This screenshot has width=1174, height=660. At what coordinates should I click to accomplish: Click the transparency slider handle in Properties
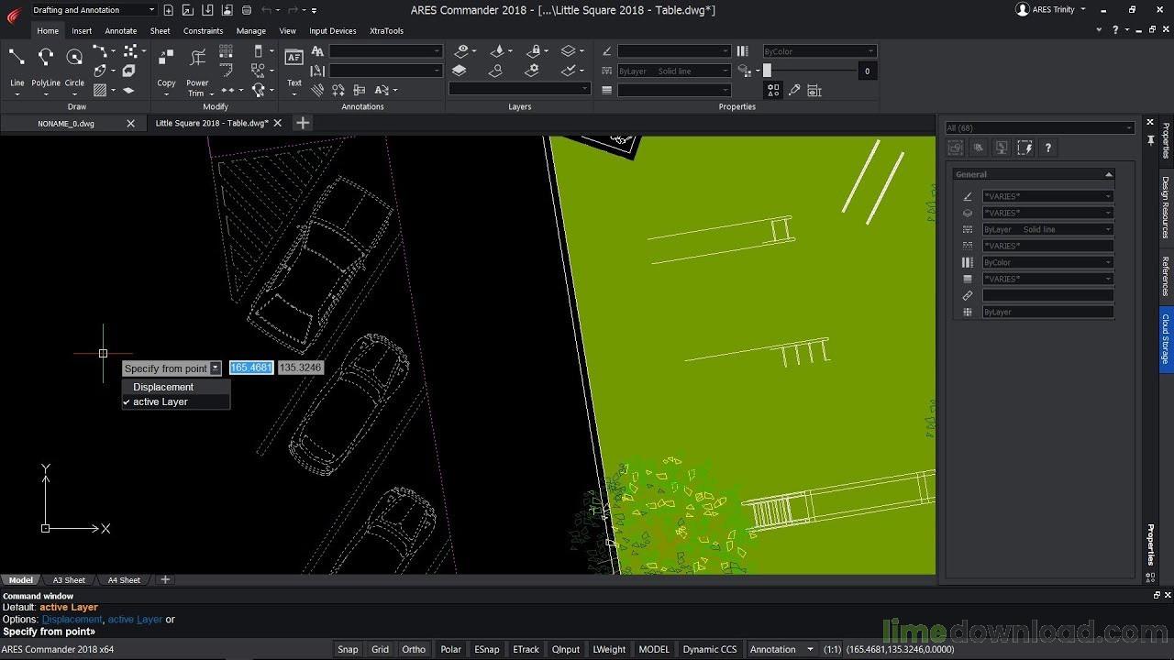[x=768, y=71]
